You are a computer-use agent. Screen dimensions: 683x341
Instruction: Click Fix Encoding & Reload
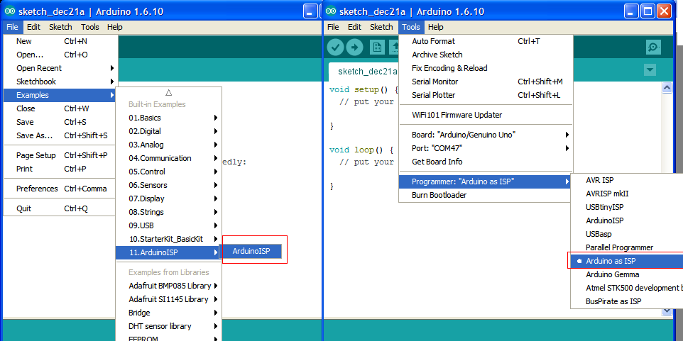click(x=486, y=68)
